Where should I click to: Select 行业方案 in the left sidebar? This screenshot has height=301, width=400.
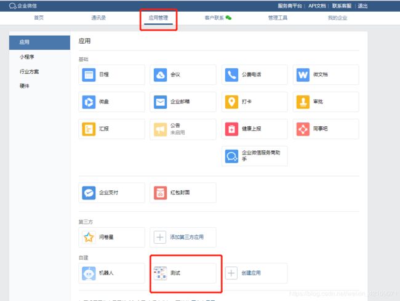click(x=29, y=71)
